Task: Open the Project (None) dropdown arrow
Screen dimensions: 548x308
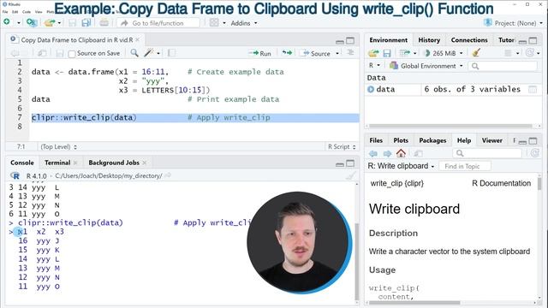Action: pos(541,23)
